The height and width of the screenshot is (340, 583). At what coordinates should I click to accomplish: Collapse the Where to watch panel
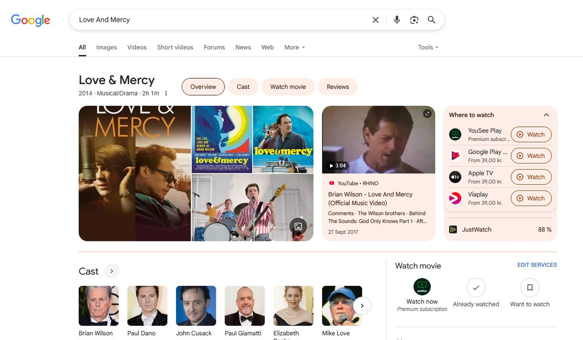click(547, 115)
